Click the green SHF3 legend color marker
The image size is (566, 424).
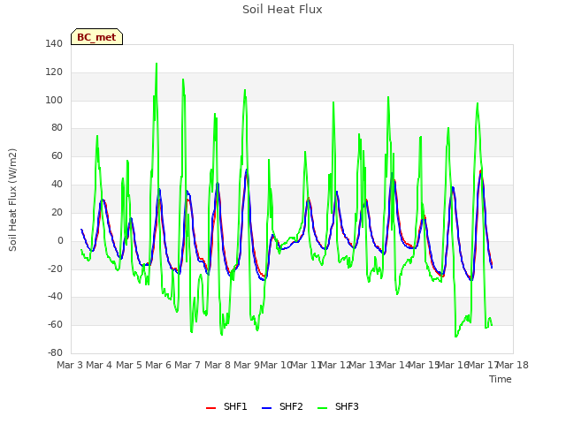322,408
